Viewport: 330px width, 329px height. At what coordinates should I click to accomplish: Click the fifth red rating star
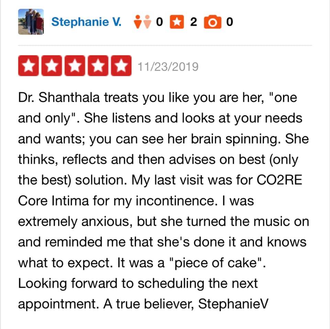[120, 66]
